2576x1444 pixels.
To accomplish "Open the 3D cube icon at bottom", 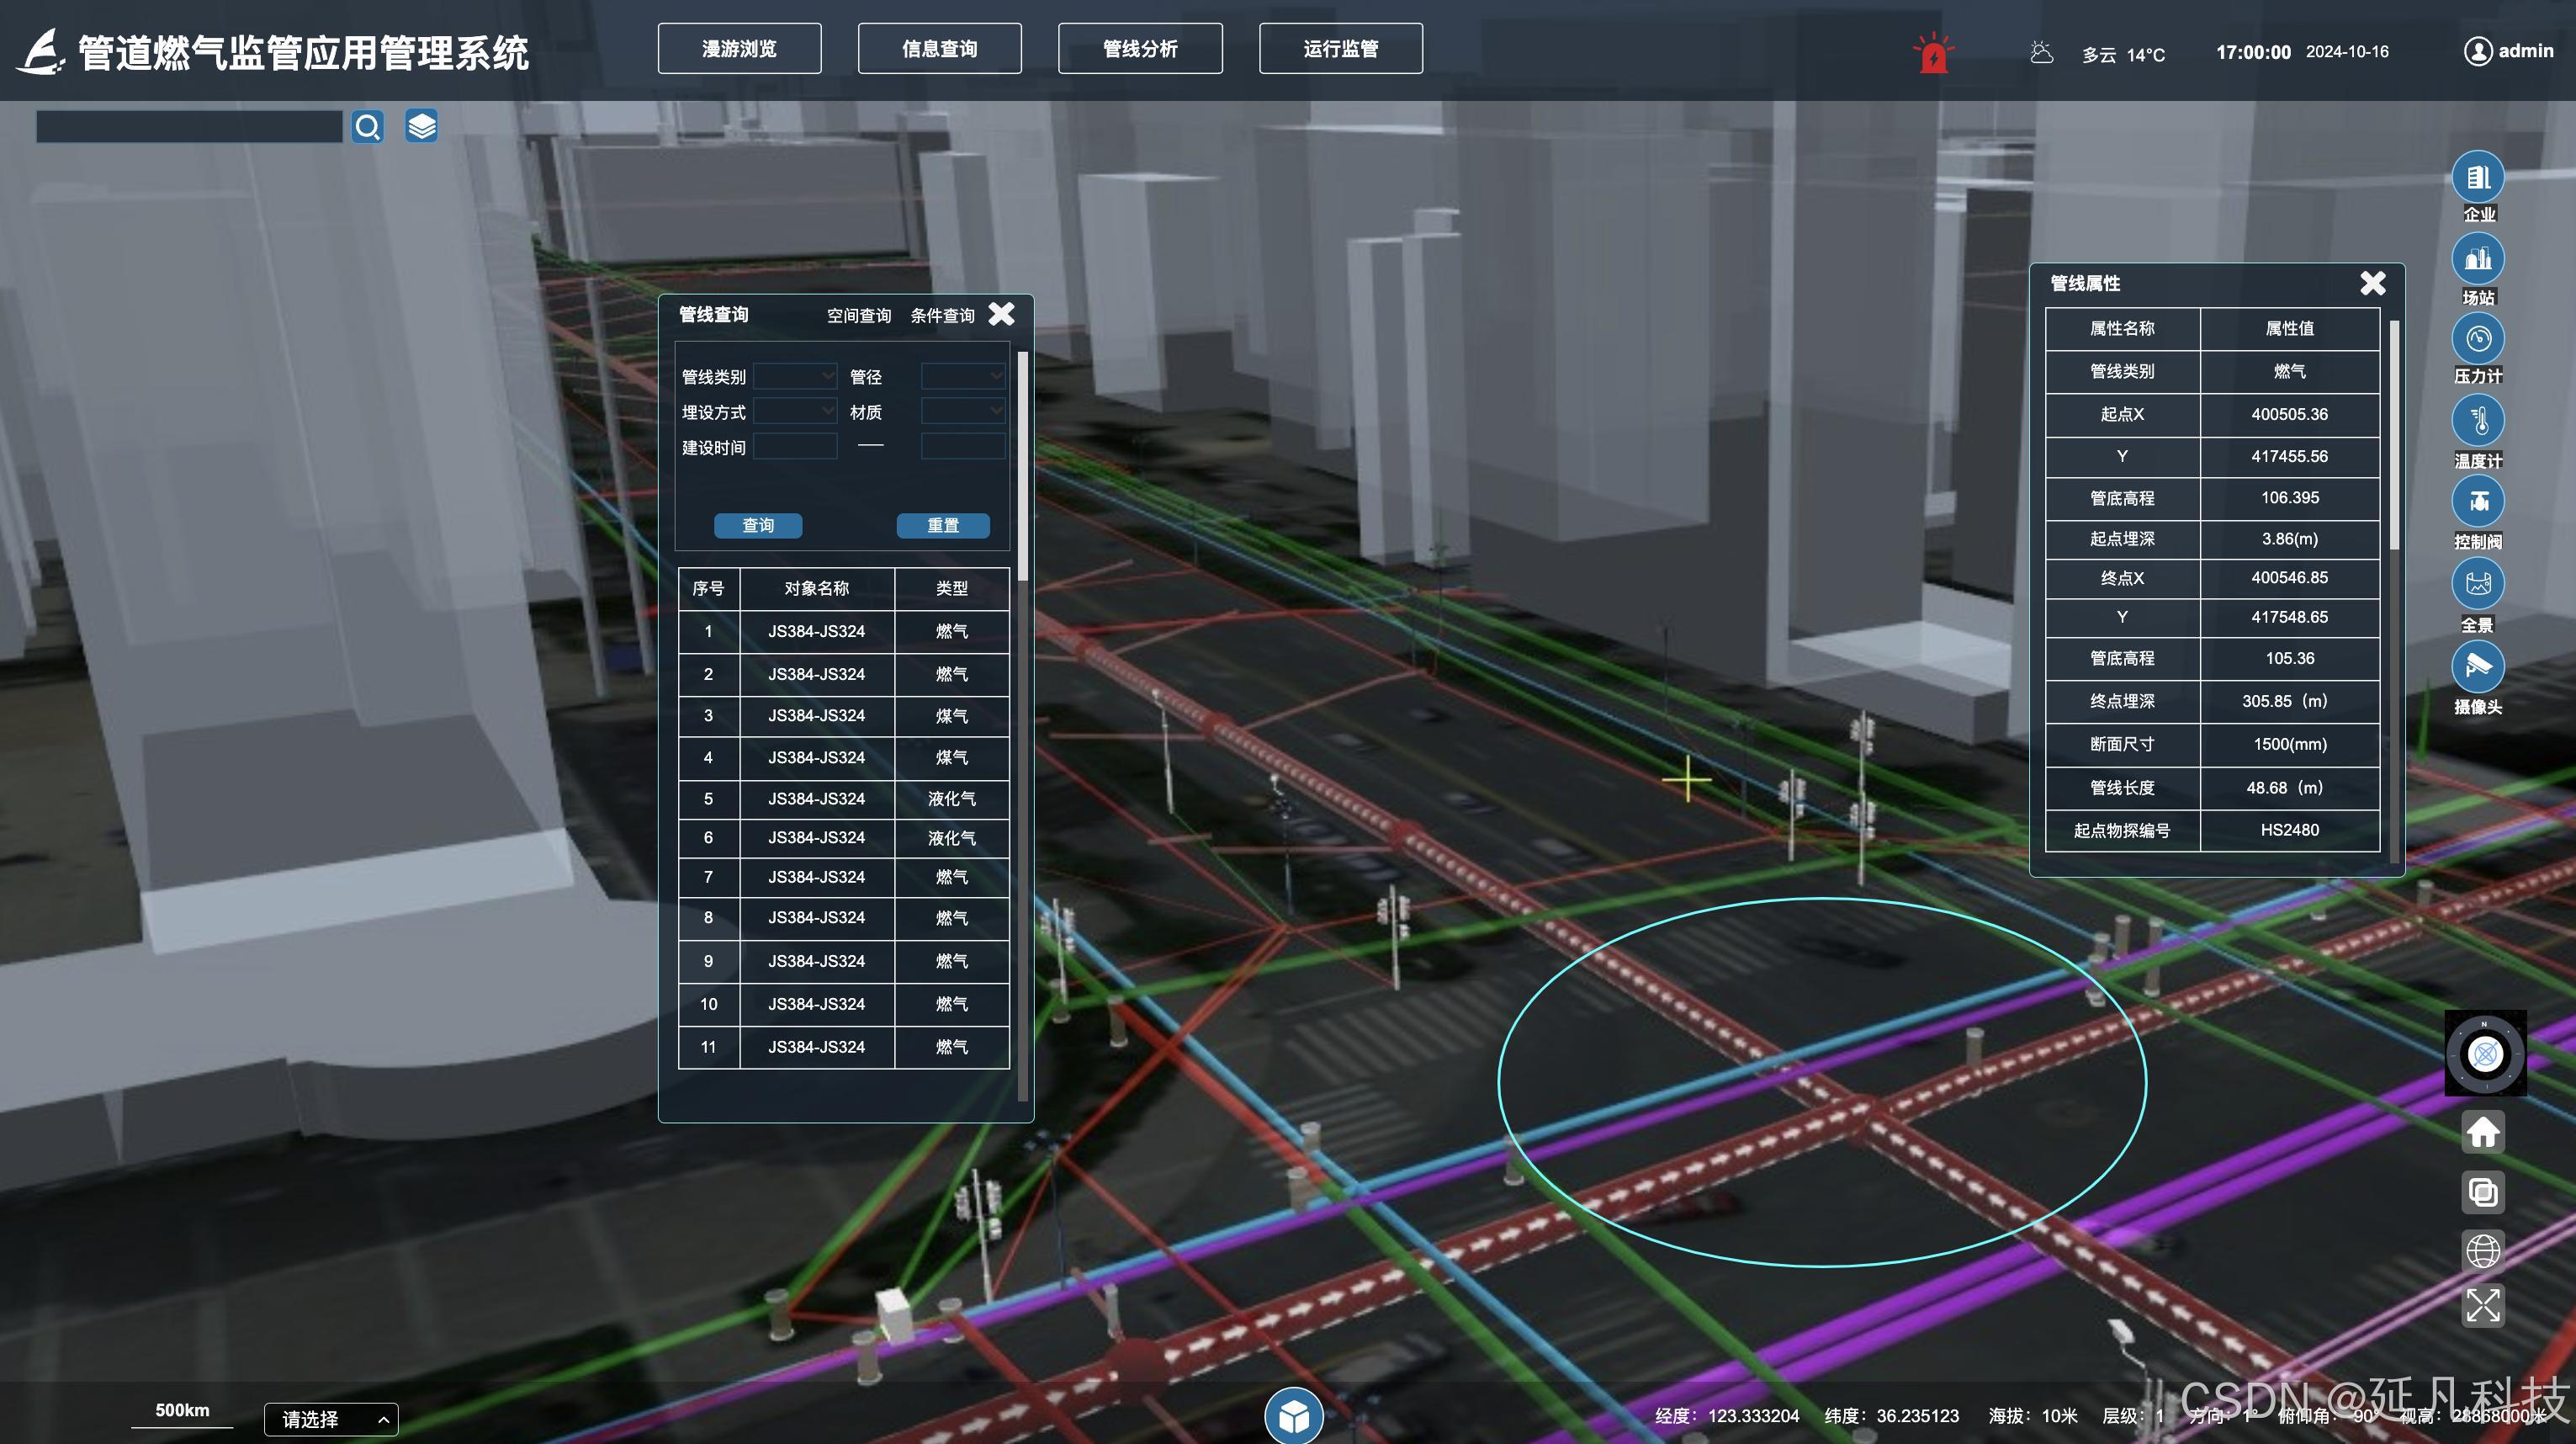I will point(1293,1416).
